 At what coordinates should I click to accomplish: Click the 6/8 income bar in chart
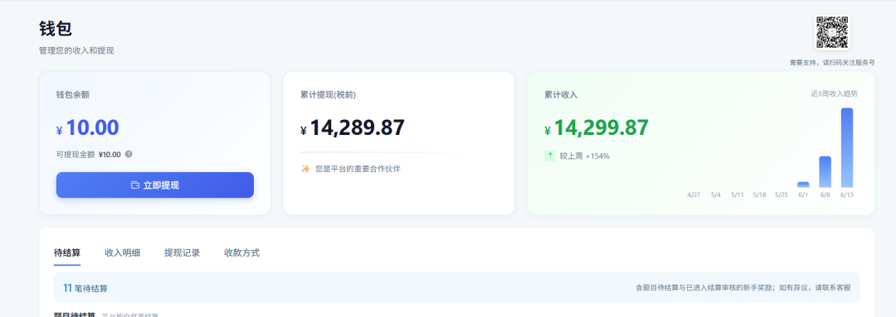825,171
